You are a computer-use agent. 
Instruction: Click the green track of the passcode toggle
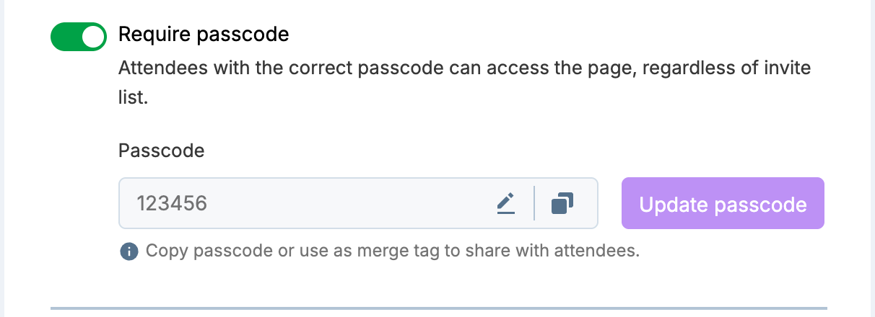65,37
